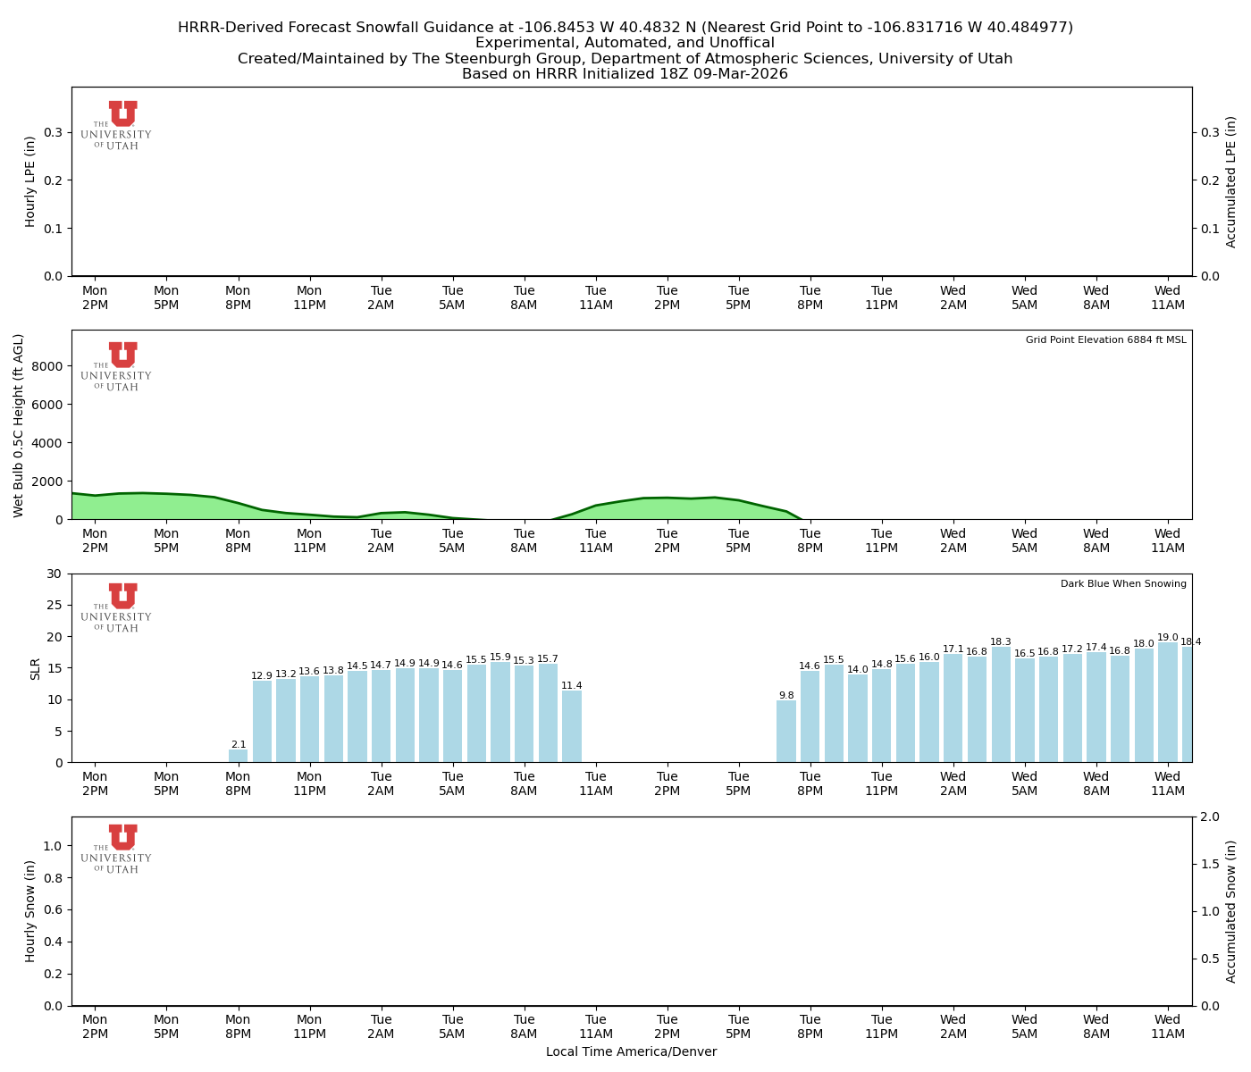Click the HRRR-Derived Forecast Snowfall Guidance title
Screen dimensions: 1251x1072
tap(625, 27)
